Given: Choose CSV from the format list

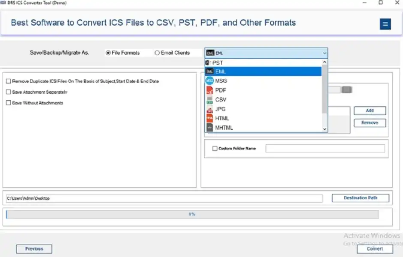Looking at the screenshot, I should [x=263, y=100].
